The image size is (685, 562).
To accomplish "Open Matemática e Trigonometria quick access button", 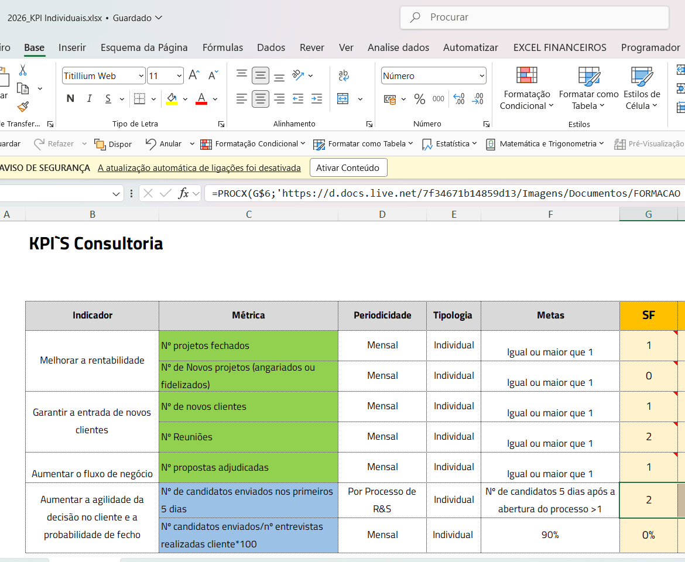I will pyautogui.click(x=544, y=144).
